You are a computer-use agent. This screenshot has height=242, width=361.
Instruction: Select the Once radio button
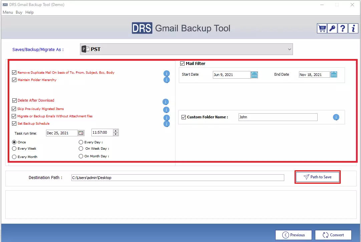click(x=14, y=142)
